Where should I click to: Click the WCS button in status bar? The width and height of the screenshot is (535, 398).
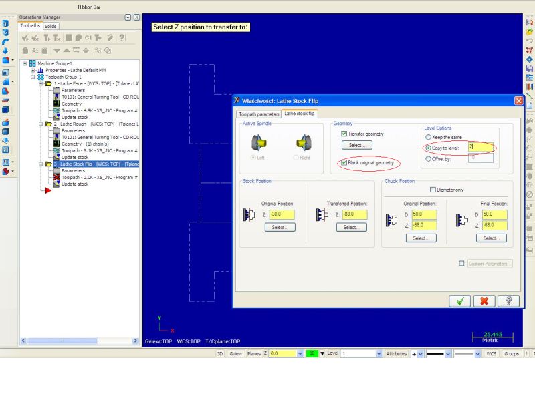[x=492, y=354]
